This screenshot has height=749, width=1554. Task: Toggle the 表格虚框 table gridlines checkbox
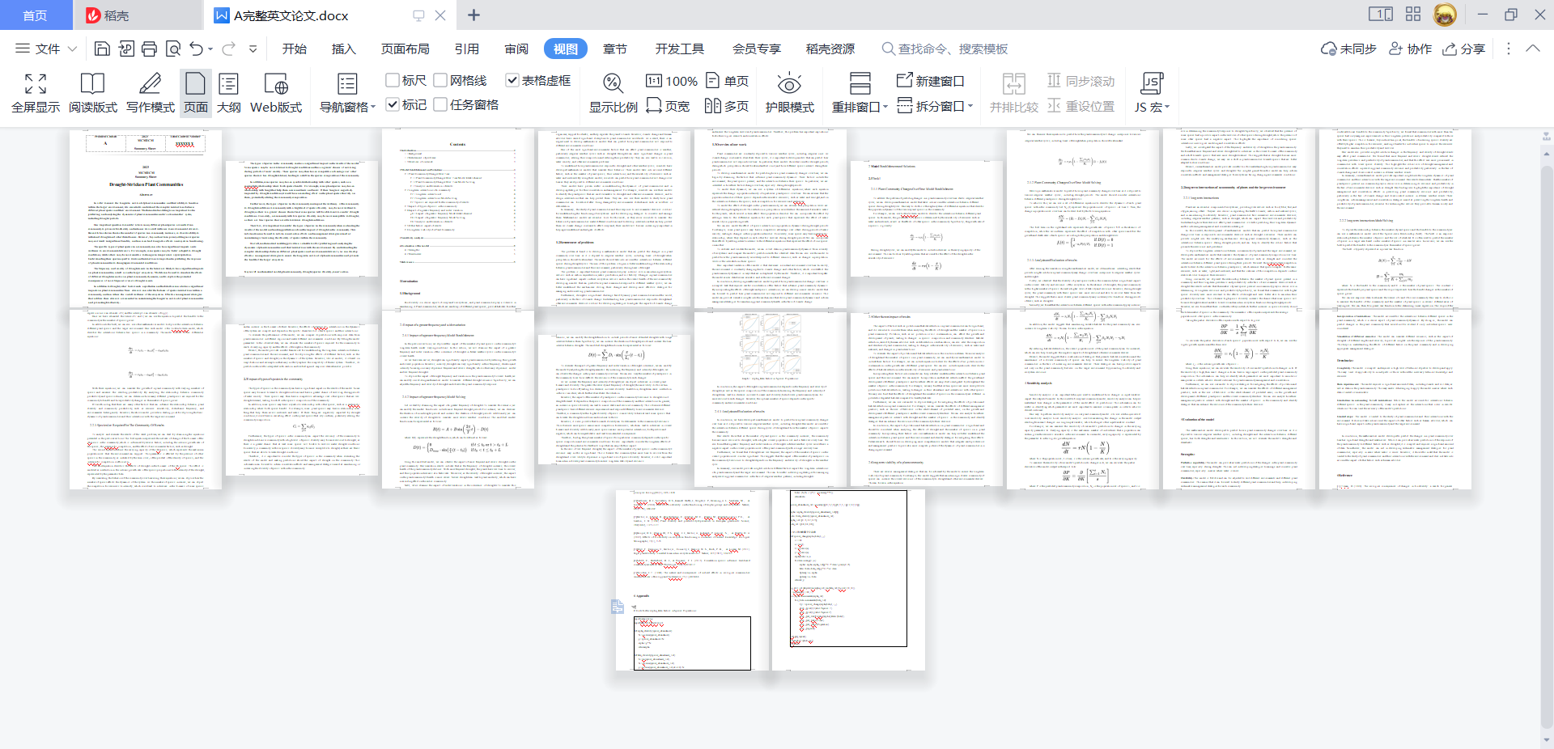coord(512,80)
